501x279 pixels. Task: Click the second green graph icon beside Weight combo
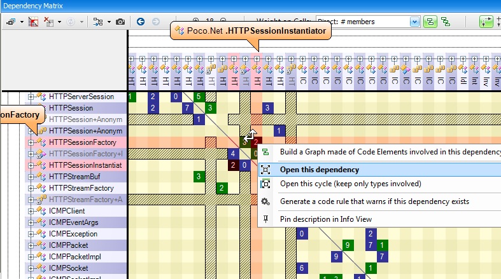[446, 22]
